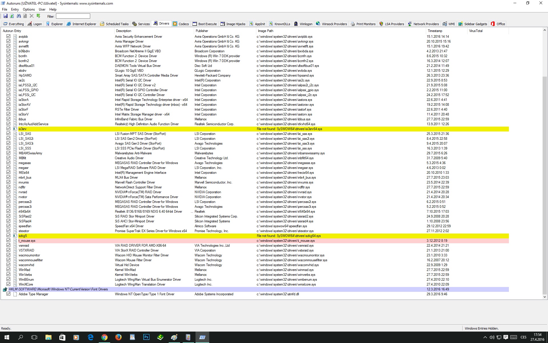Open the Options menu
This screenshot has width=548, height=343.
click(29, 9)
